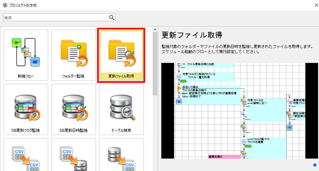Select the テーブル検索 template
Viewport: 319px width, 171px height.
click(121, 109)
